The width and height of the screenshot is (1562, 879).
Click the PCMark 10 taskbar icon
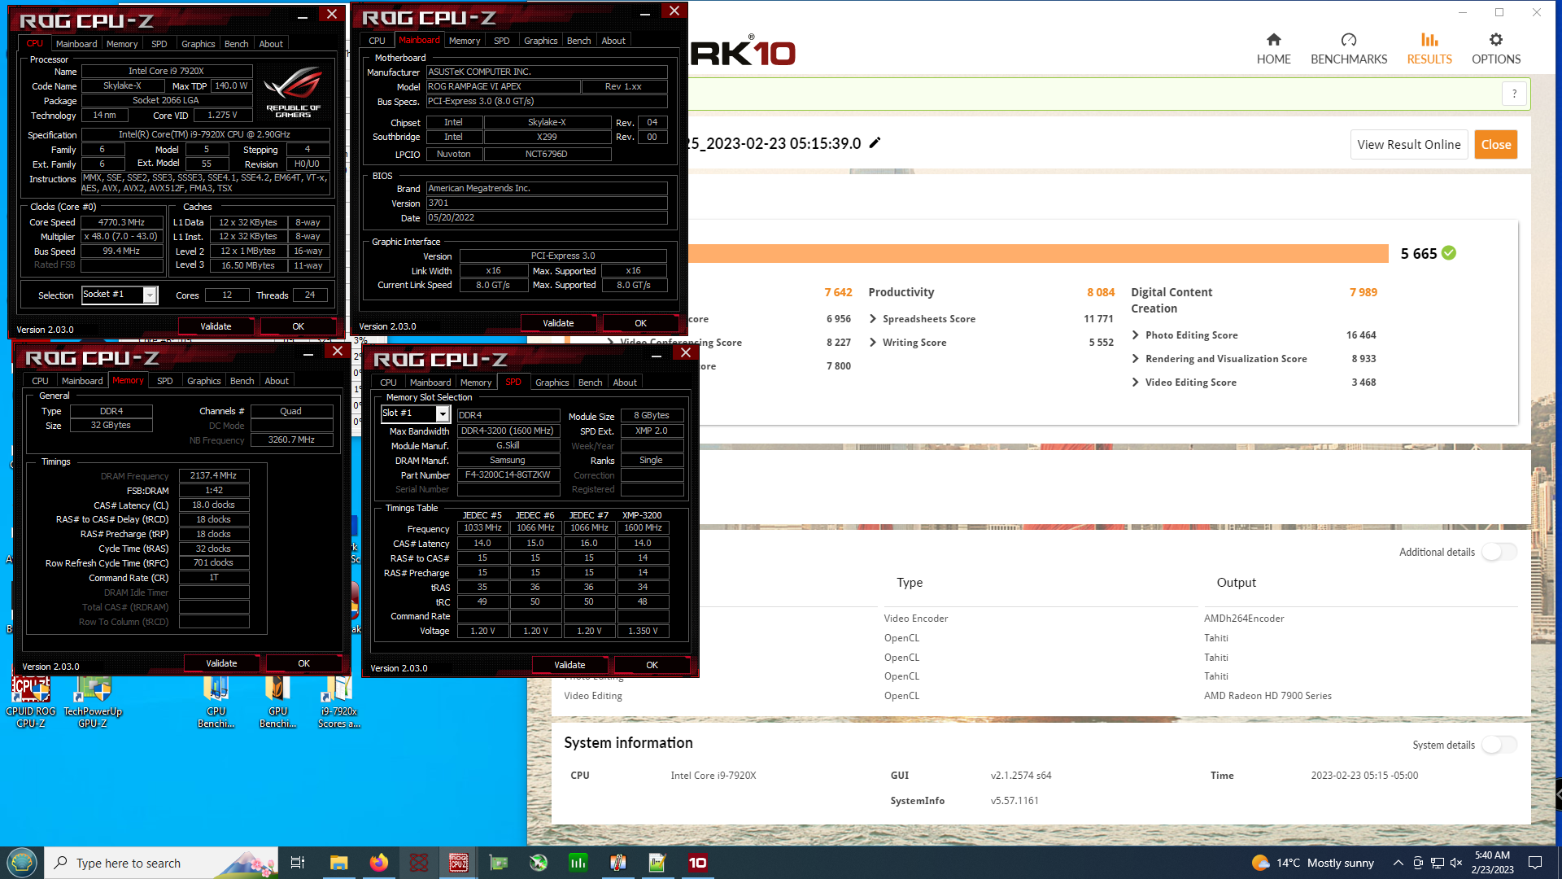point(698,863)
